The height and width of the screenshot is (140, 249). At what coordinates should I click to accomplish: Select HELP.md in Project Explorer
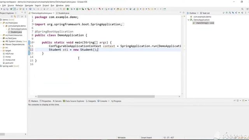[8, 54]
